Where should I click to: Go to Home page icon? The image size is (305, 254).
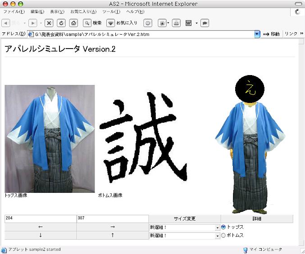[x=73, y=23]
